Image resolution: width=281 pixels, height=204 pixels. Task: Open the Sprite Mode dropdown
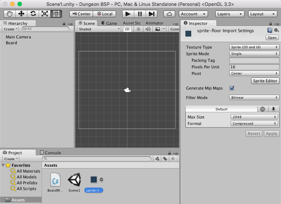[x=254, y=54]
